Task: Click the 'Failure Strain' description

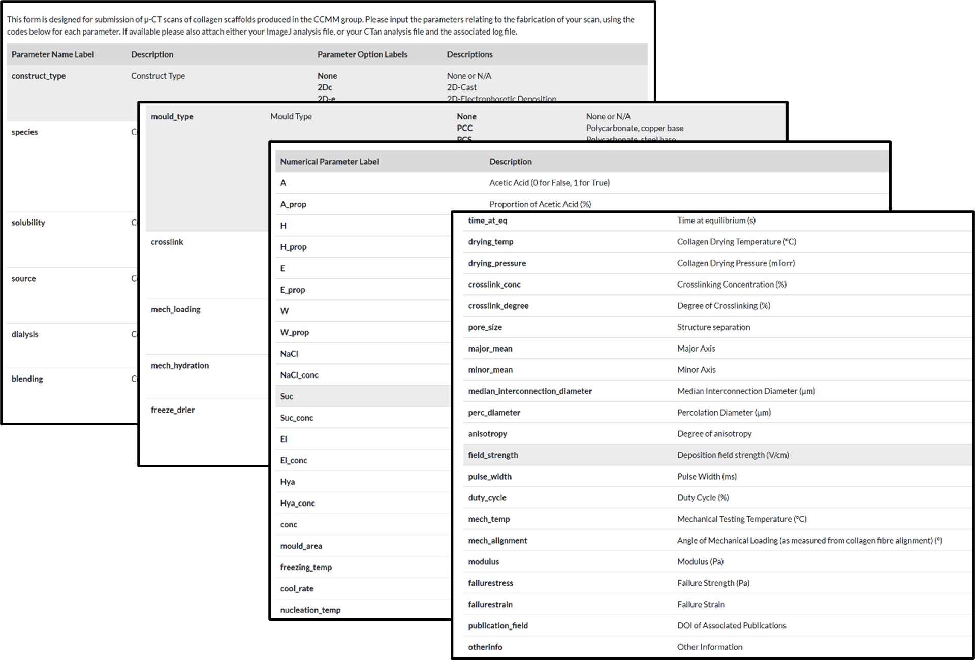Action: (701, 605)
